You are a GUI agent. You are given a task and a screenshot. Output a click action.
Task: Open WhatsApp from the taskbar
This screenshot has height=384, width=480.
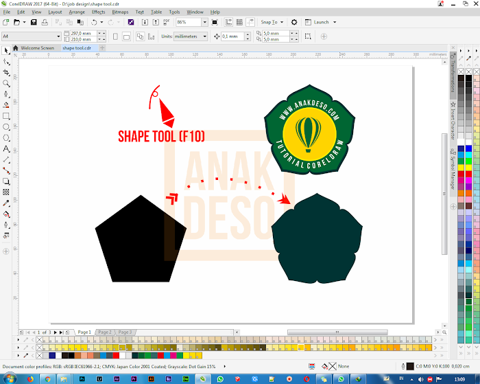(220, 379)
